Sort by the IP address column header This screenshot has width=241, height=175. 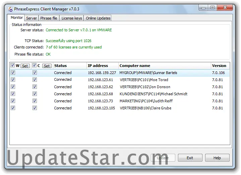[103, 66]
